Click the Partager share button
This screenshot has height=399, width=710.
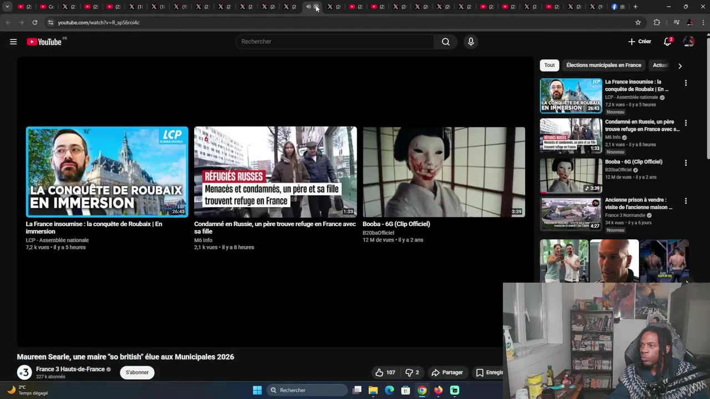click(x=447, y=372)
